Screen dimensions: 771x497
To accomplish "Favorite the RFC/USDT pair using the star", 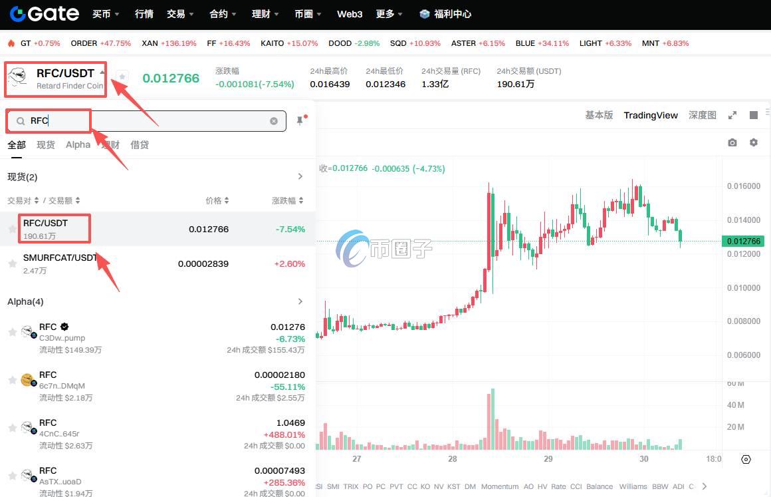I will point(12,228).
